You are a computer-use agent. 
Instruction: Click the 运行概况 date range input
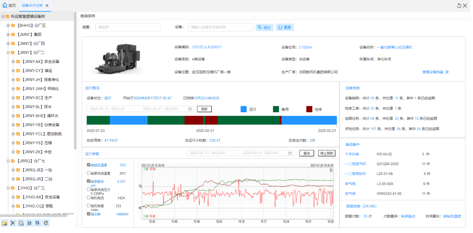point(140,109)
